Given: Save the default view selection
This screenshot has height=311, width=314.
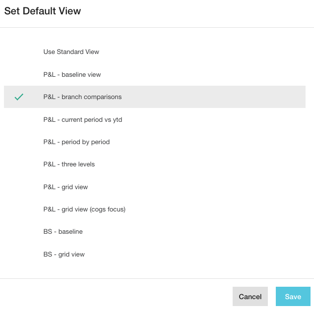Looking at the screenshot, I should click(x=293, y=297).
